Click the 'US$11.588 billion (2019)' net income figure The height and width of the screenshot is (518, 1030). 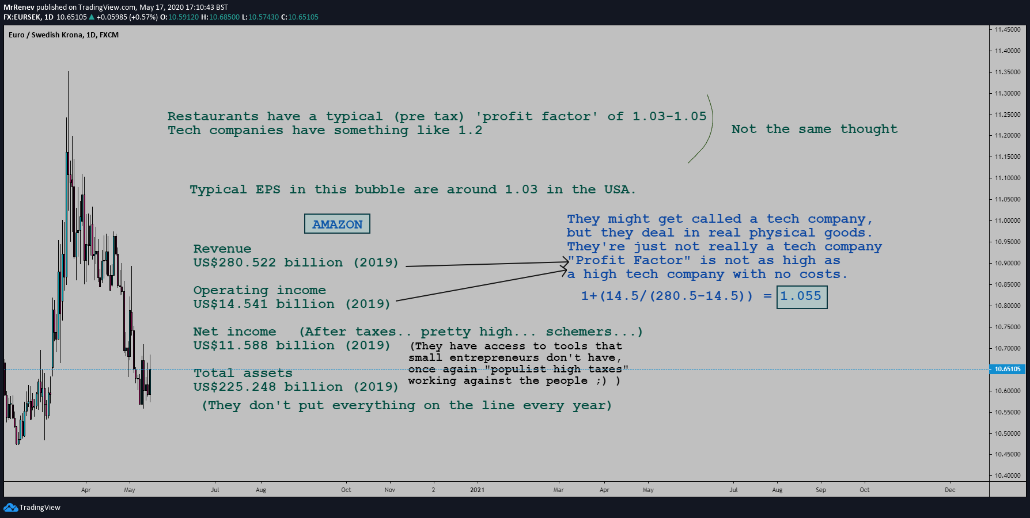click(291, 345)
